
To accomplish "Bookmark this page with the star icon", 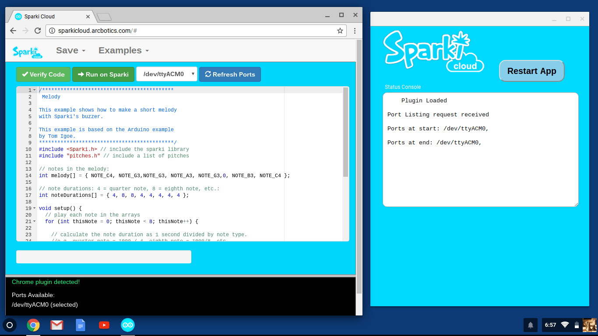I will coord(340,31).
